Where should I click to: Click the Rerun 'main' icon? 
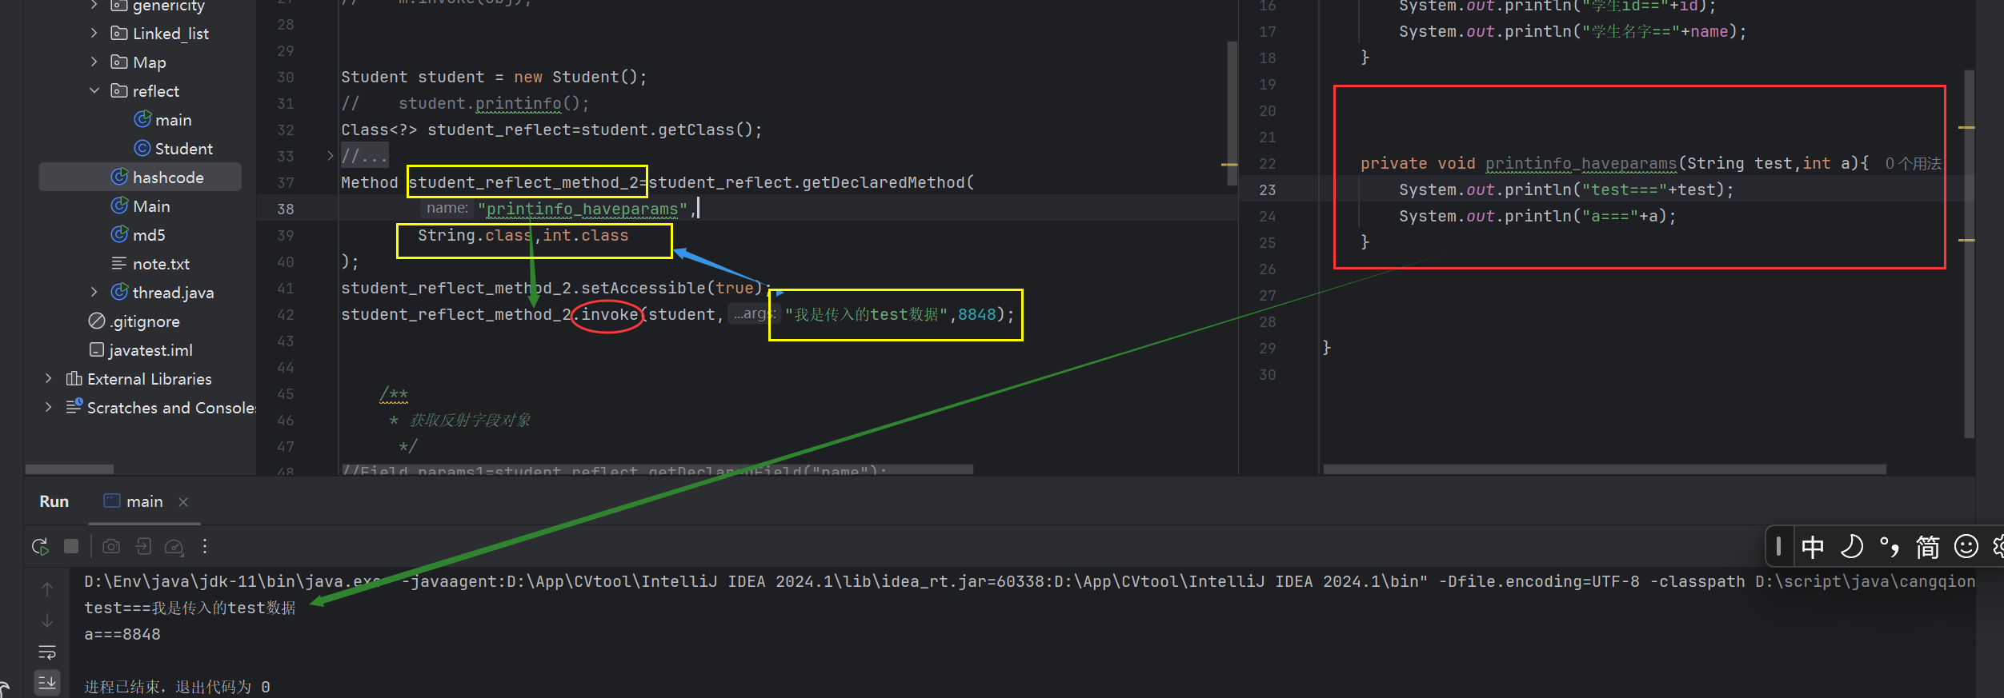[40, 547]
